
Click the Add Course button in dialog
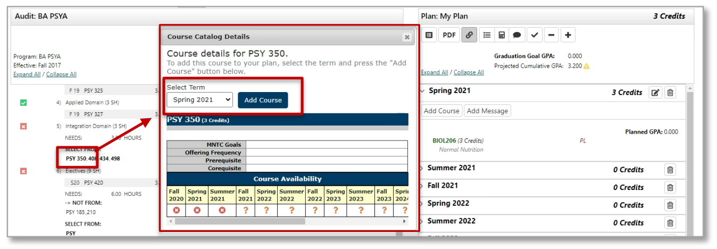pyautogui.click(x=263, y=100)
